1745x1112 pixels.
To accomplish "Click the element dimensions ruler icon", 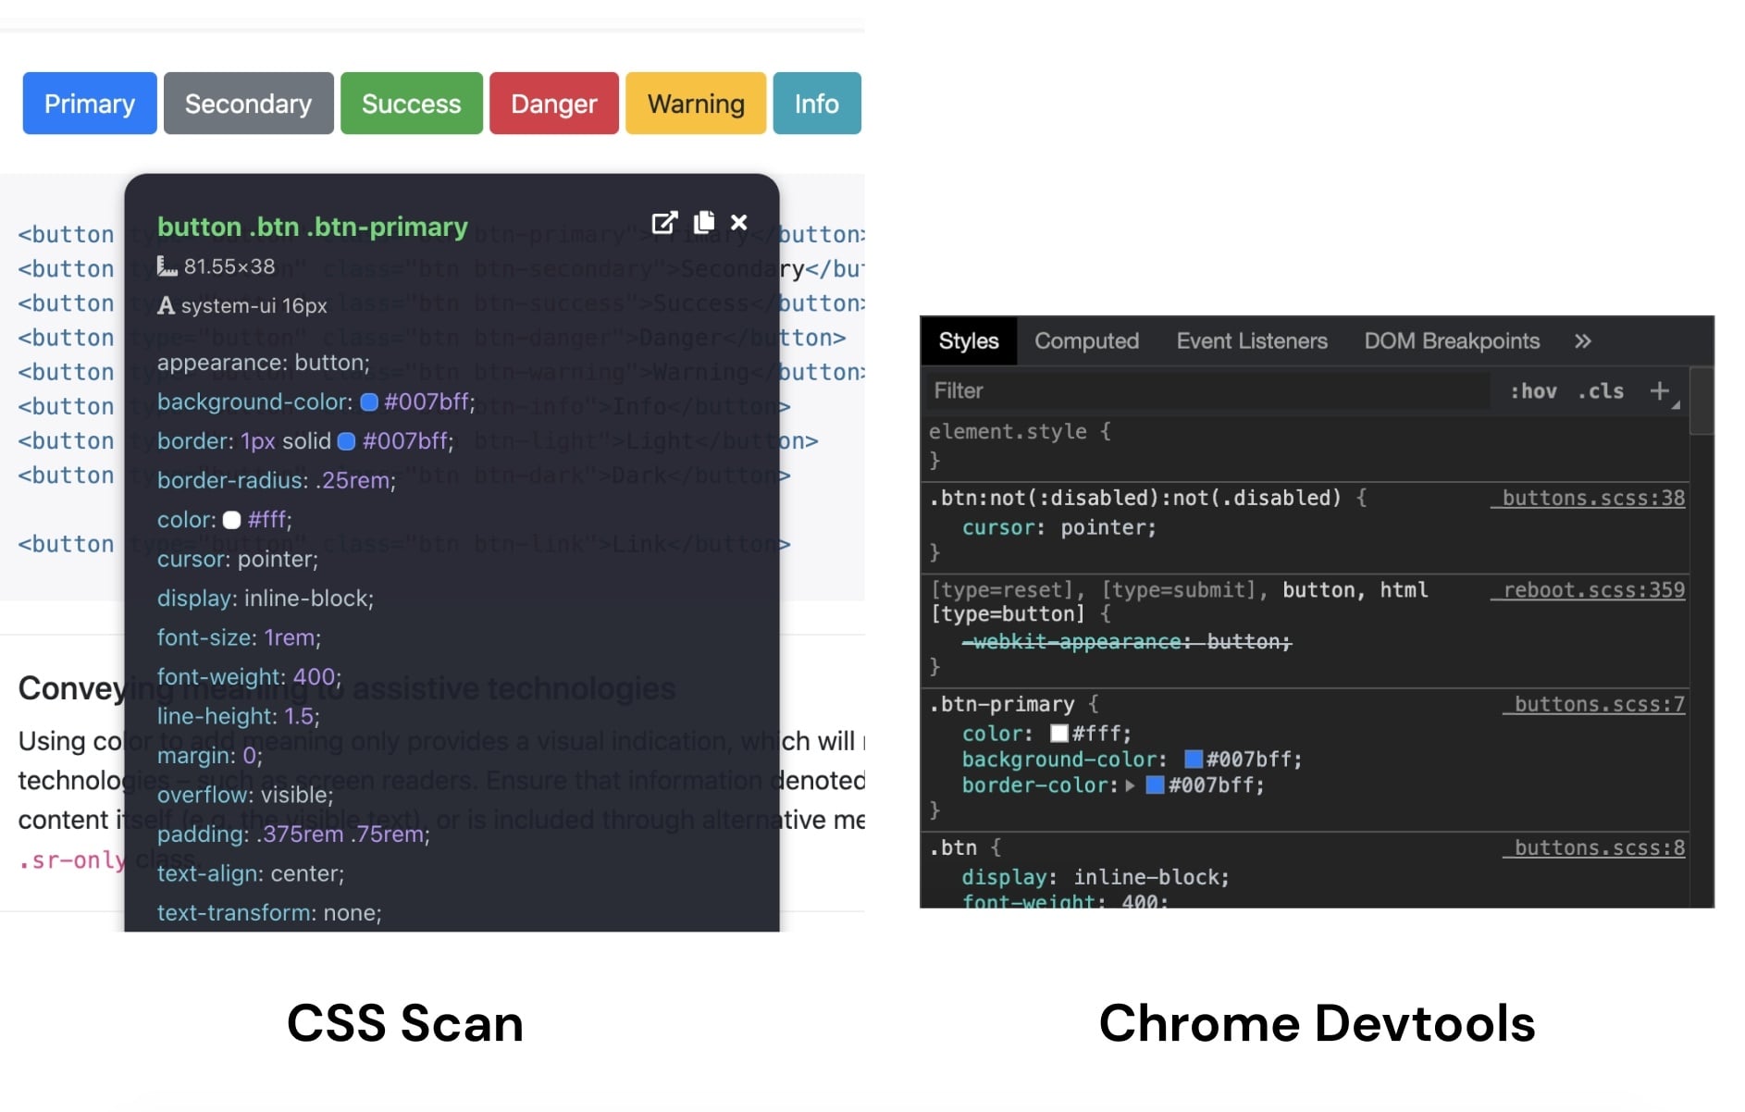I will click(x=167, y=266).
